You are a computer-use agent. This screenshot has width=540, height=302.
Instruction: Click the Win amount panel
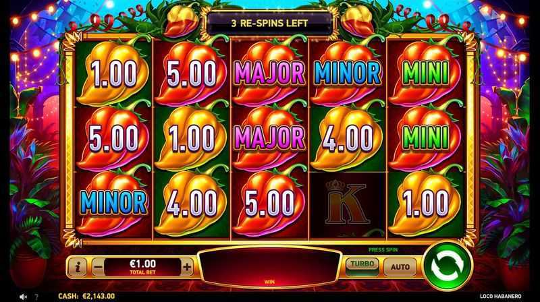click(269, 267)
